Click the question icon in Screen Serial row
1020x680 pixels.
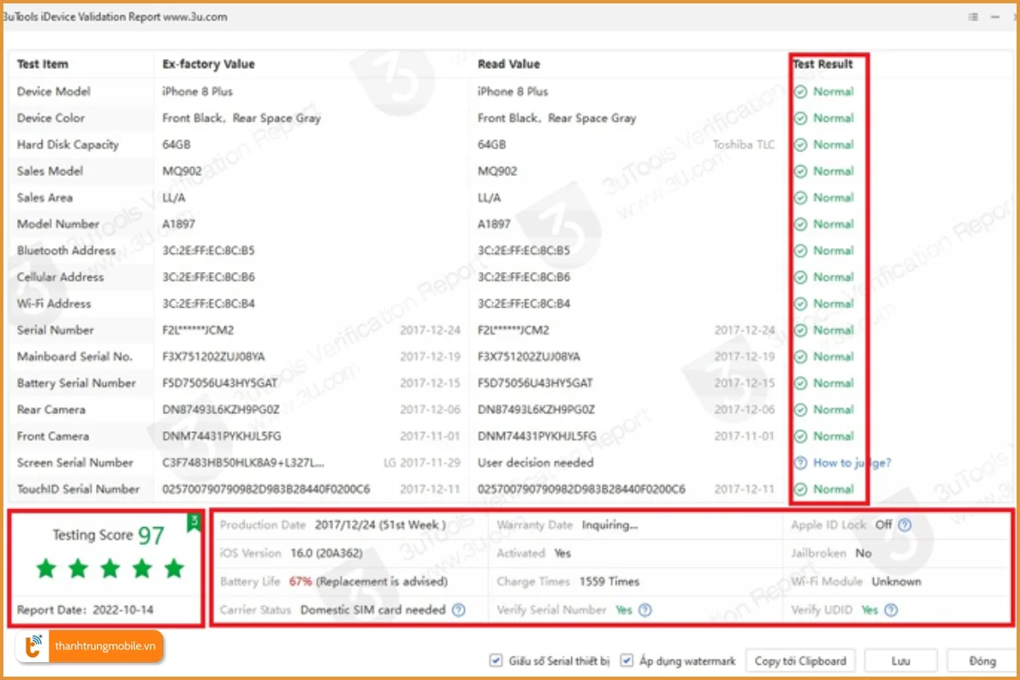800,463
